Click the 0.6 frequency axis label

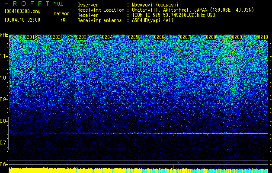tap(3, 164)
